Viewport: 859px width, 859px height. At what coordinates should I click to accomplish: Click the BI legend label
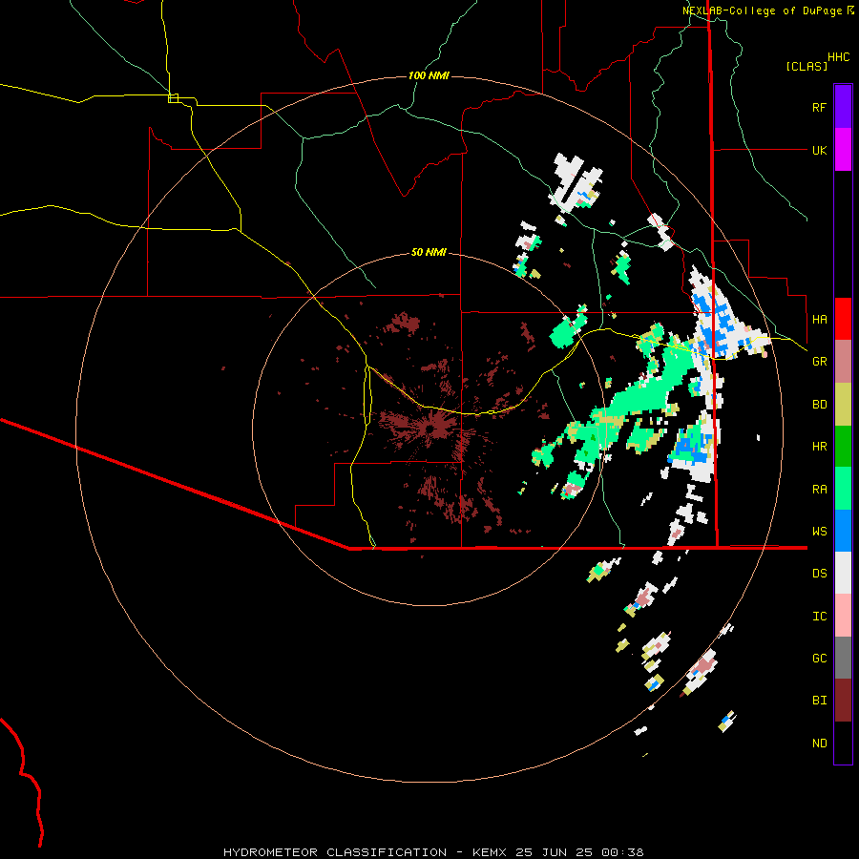tap(819, 701)
